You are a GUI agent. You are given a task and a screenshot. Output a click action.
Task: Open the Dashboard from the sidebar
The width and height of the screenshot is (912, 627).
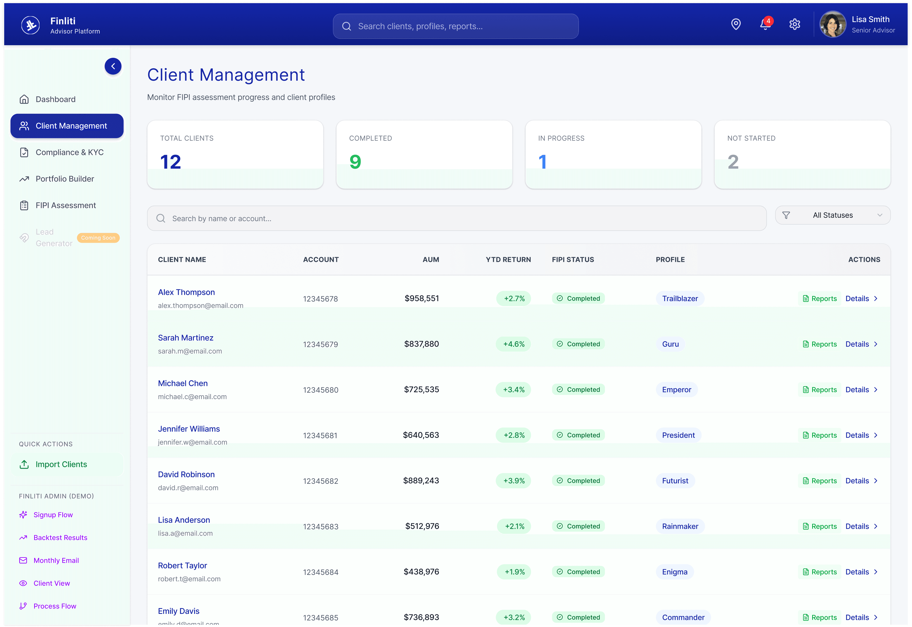[55, 99]
